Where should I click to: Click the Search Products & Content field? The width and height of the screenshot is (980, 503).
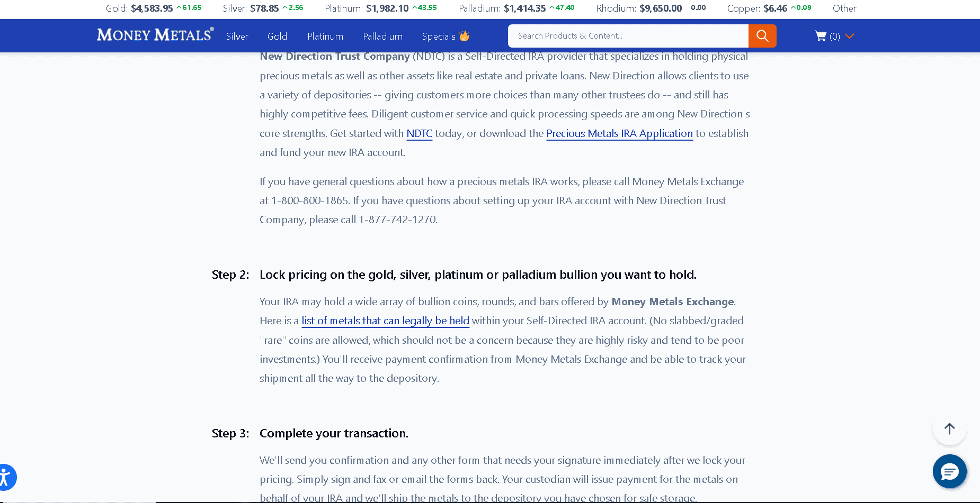pos(628,36)
